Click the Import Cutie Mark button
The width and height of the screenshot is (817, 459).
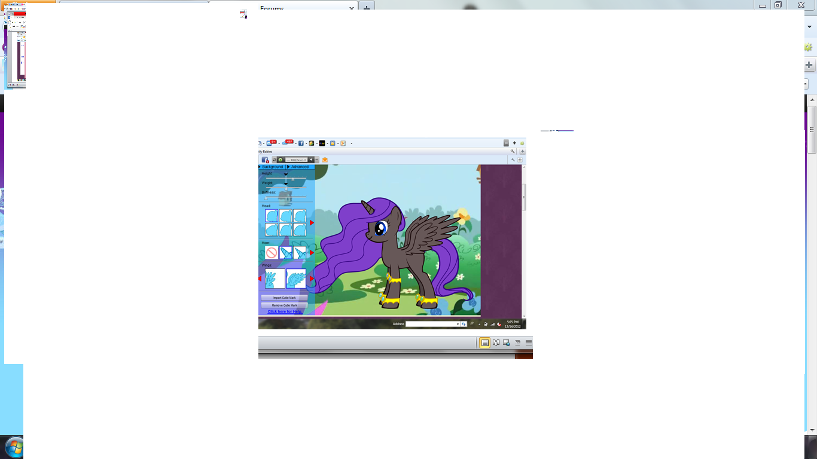tap(285, 298)
